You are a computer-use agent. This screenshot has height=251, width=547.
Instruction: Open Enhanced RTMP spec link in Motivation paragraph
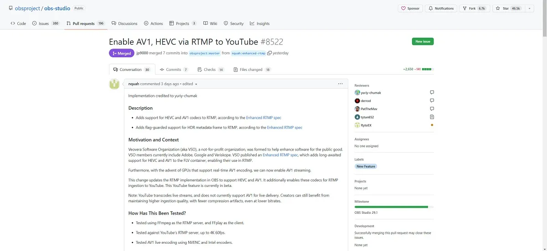click(280, 155)
